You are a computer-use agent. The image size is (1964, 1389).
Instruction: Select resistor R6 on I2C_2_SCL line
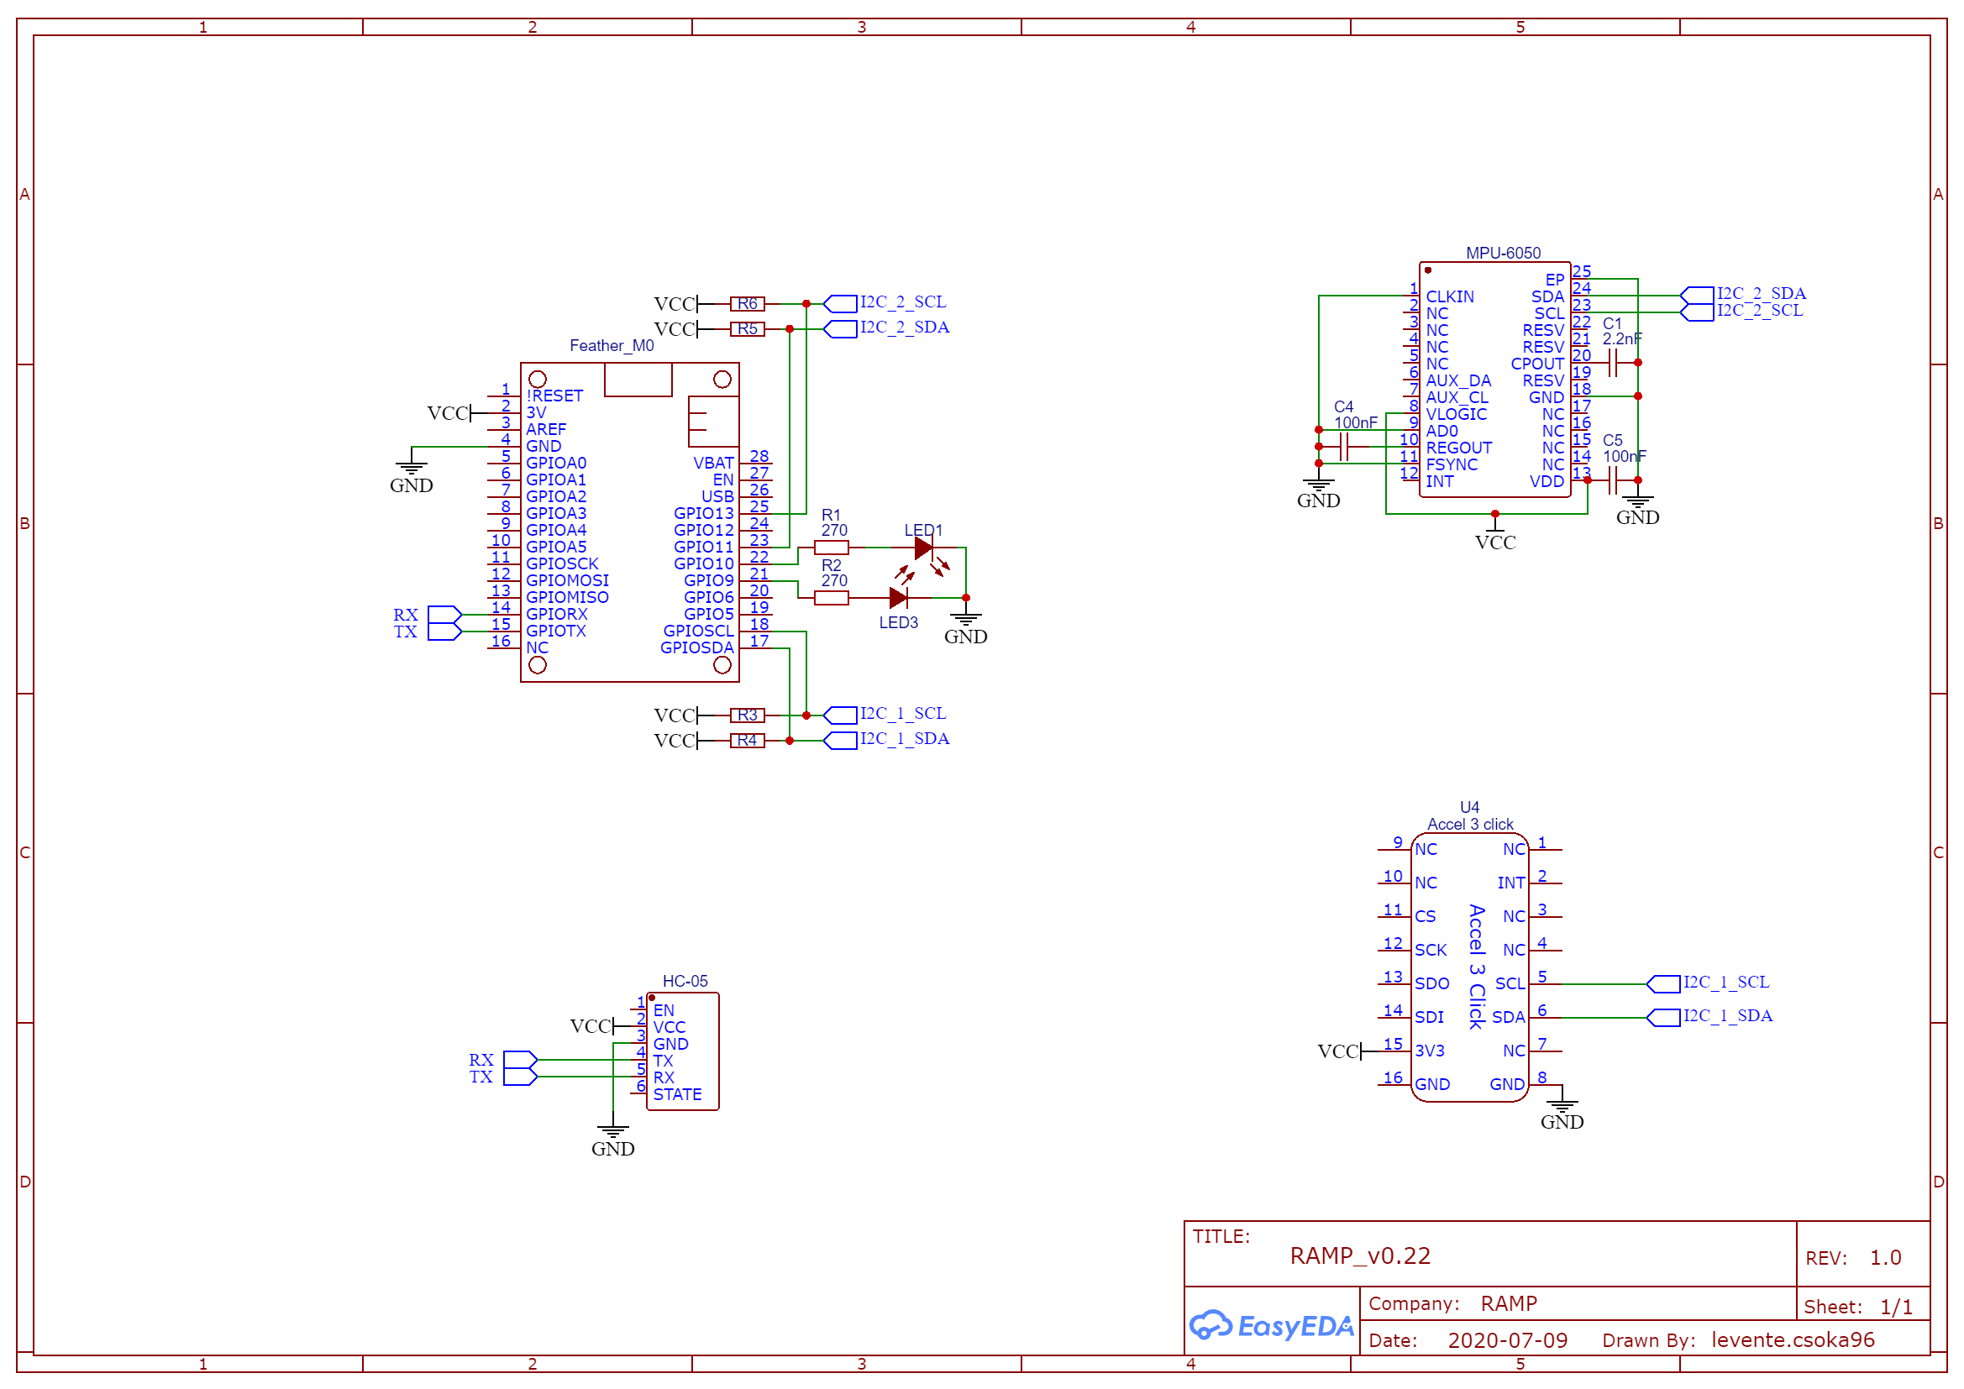747,304
